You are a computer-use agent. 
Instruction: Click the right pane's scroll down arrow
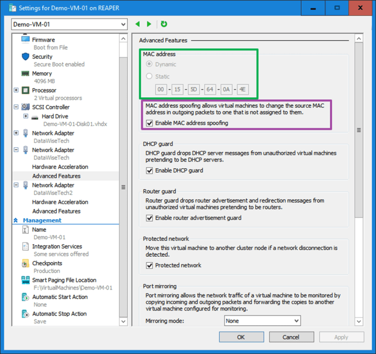359,321
